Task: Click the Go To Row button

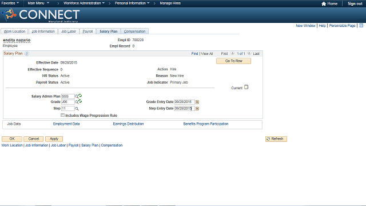Action: pos(234,61)
